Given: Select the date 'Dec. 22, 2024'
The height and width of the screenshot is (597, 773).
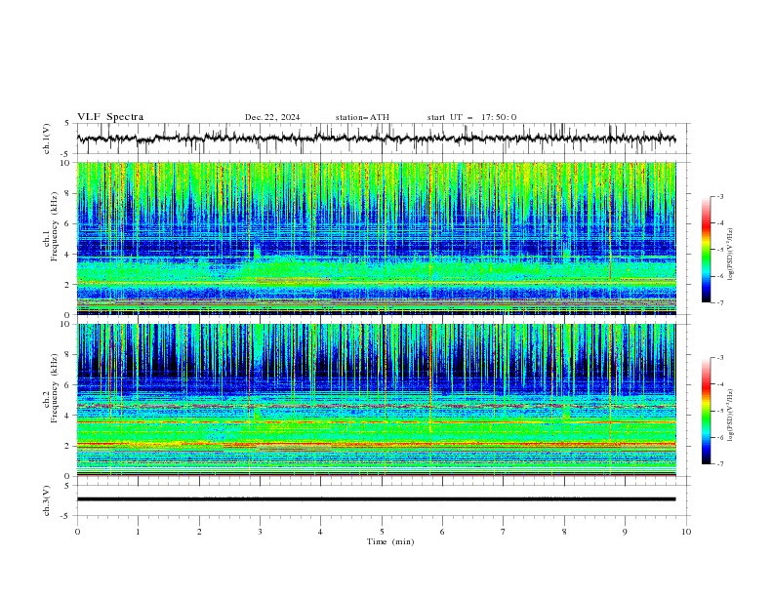Looking at the screenshot, I should pyautogui.click(x=272, y=117).
